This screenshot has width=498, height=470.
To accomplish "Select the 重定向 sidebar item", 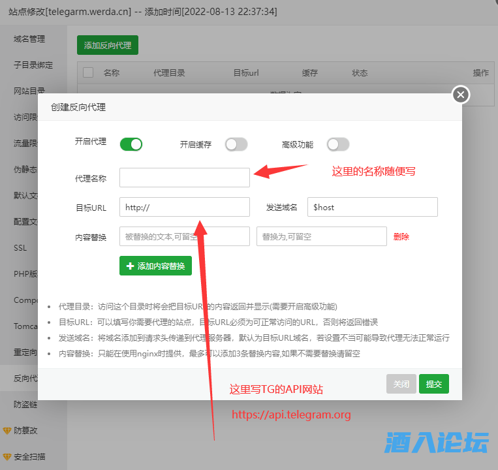I will pyautogui.click(x=25, y=352).
